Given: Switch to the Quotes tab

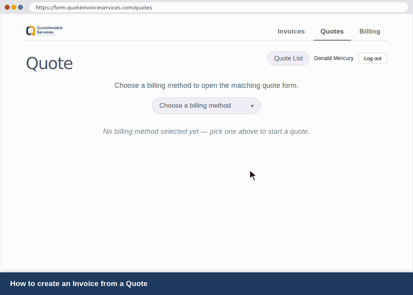Looking at the screenshot, I should [x=332, y=31].
